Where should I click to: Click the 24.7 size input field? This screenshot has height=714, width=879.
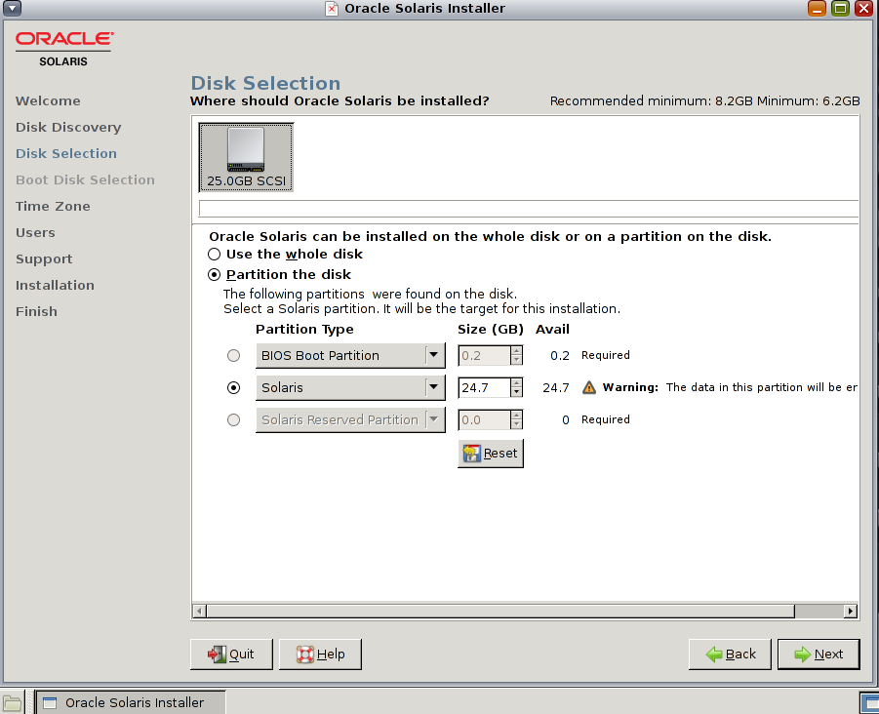(x=484, y=387)
